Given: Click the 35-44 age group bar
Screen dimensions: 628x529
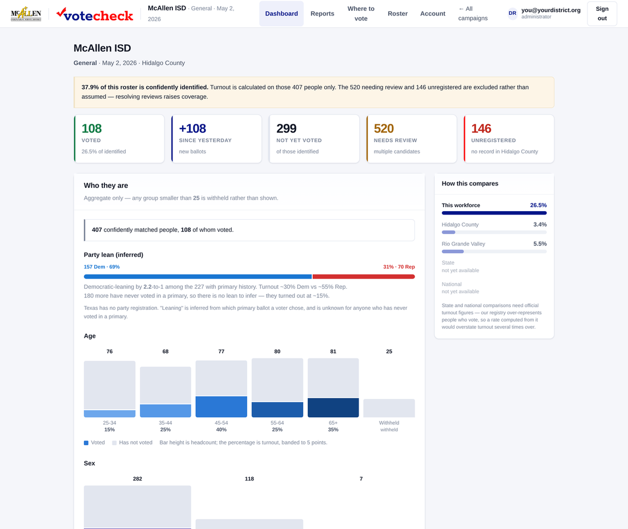Looking at the screenshot, I should (166, 391).
